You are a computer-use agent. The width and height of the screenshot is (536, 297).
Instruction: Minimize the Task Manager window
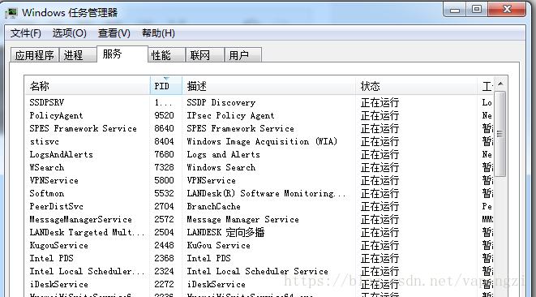[455, 9]
